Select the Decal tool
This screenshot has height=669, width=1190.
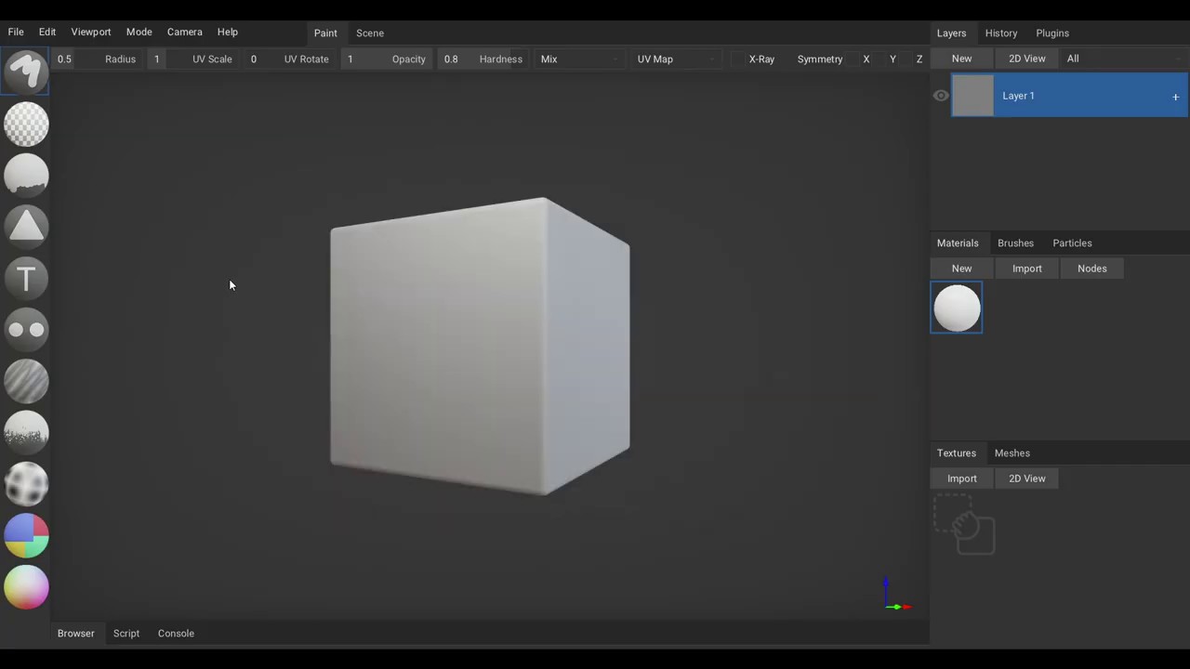(26, 226)
